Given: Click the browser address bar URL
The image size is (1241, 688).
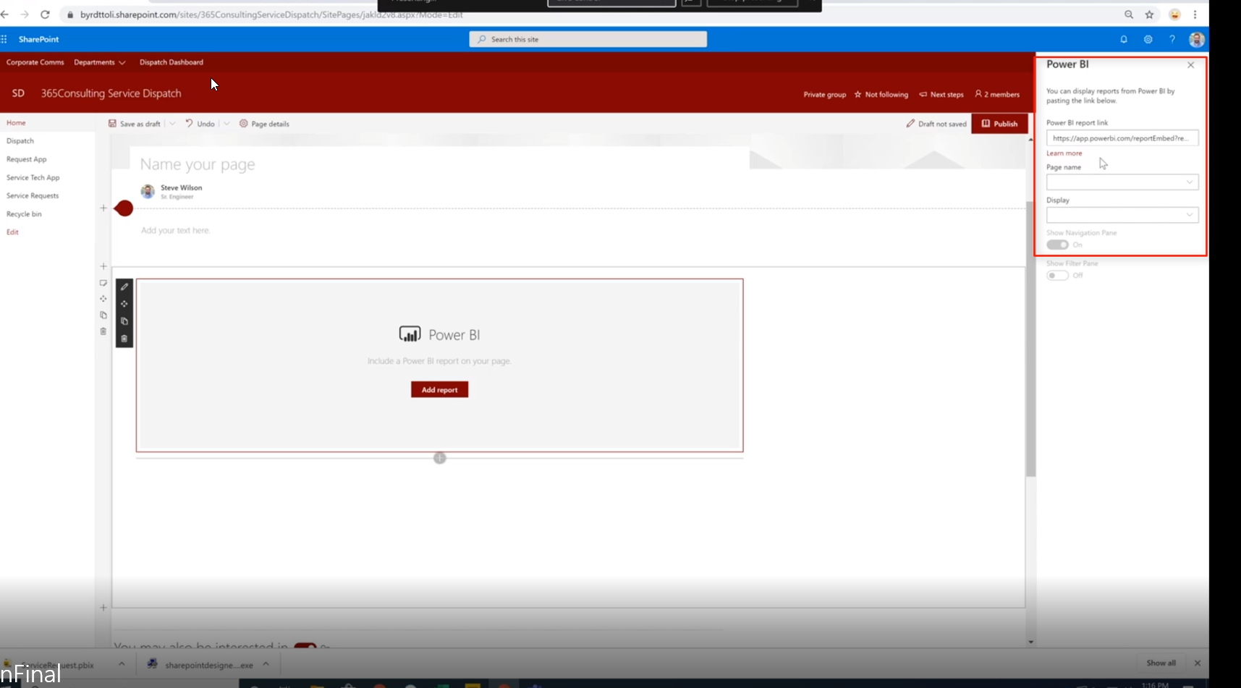Looking at the screenshot, I should pyautogui.click(x=271, y=14).
